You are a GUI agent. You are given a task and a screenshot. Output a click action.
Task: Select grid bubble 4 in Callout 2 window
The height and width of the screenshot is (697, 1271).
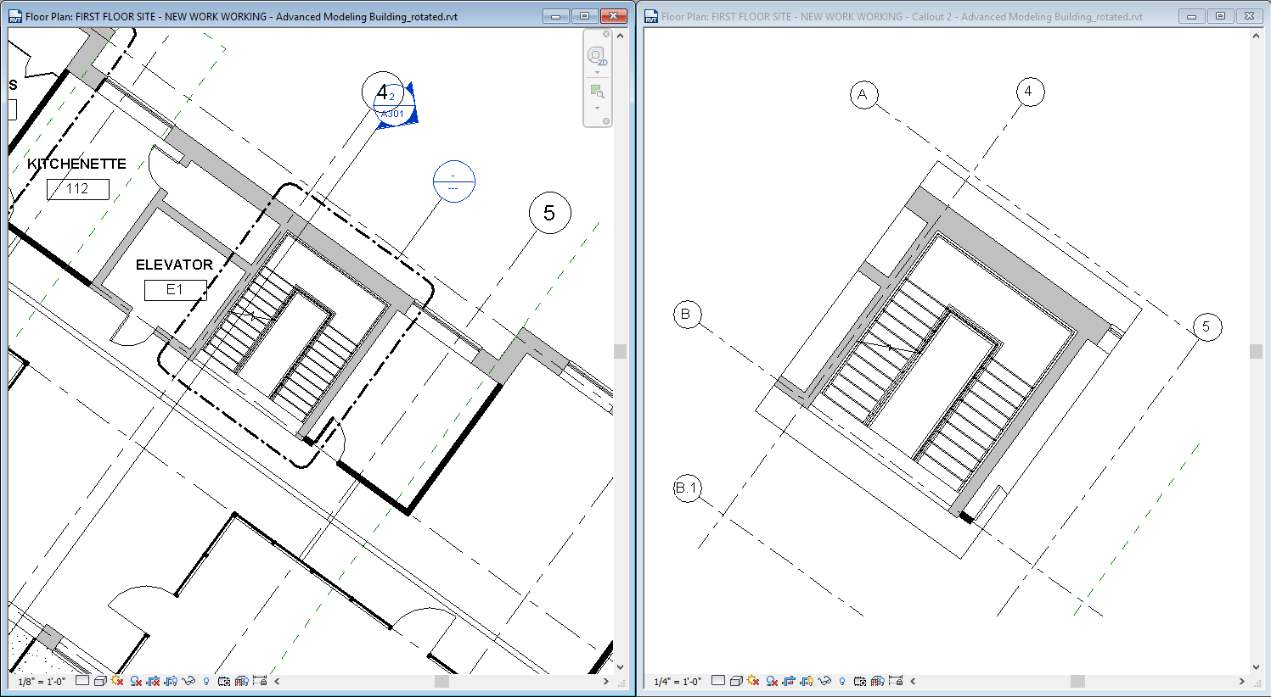(1029, 91)
